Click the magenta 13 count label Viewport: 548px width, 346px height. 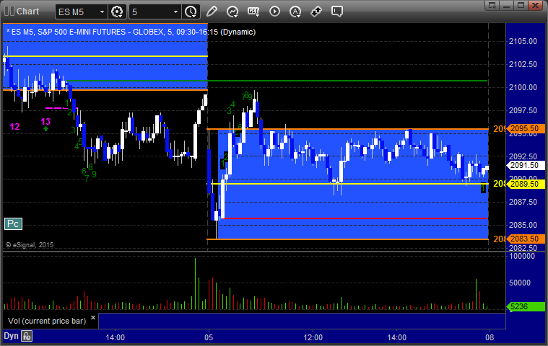[x=45, y=121]
